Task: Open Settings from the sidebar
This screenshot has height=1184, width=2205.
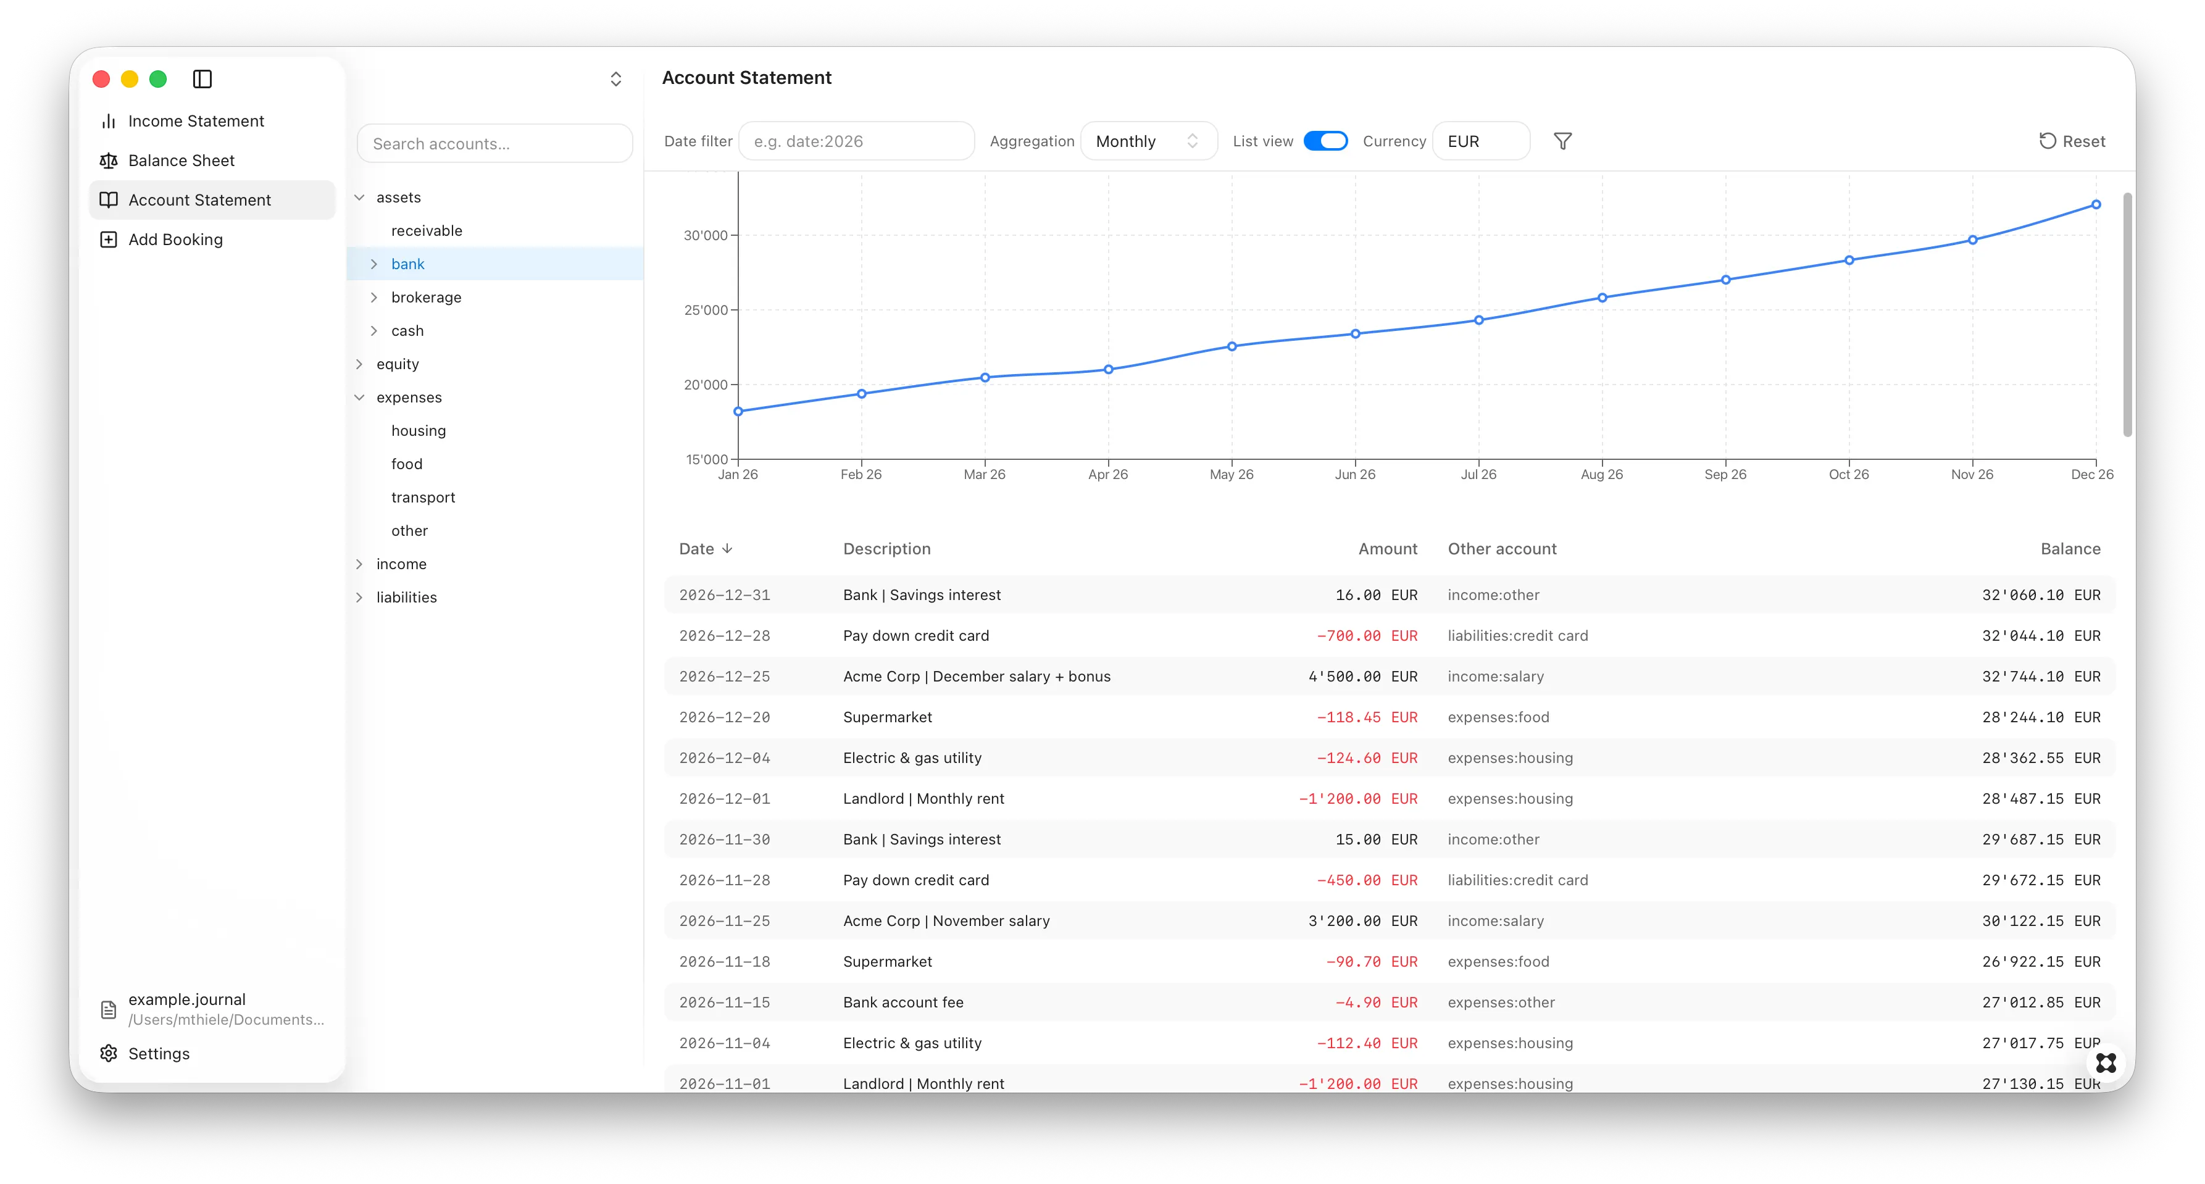Action: [212, 1053]
